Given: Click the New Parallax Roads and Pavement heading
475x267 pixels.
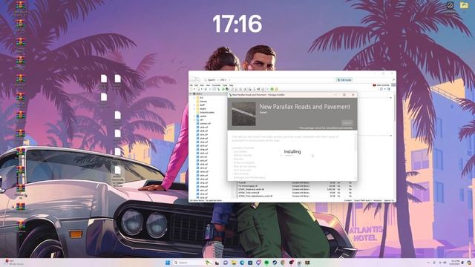Looking at the screenshot, I should tap(305, 107).
